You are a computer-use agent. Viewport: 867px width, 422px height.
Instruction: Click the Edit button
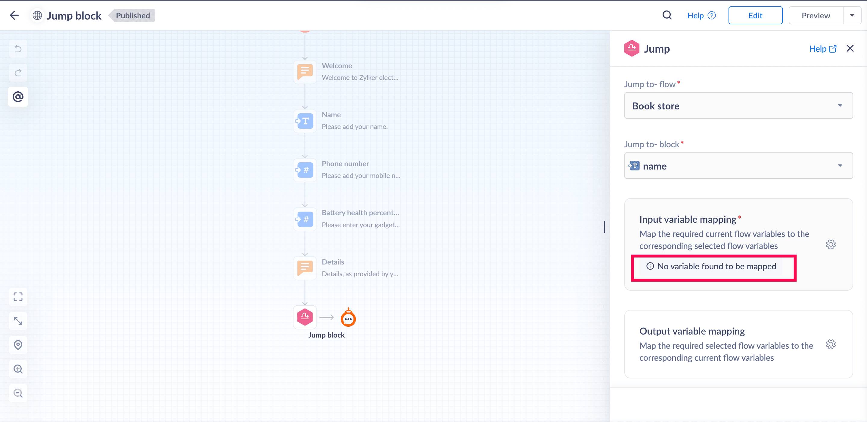click(755, 15)
